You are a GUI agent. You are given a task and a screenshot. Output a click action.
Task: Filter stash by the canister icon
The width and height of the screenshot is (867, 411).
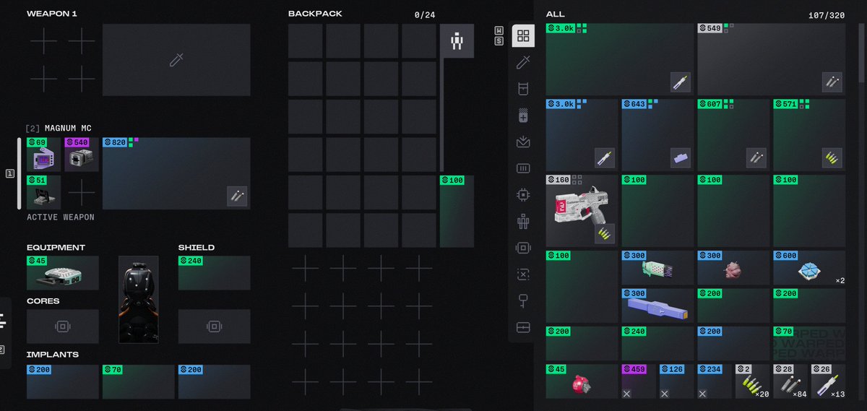click(x=523, y=89)
